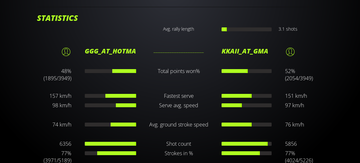Select the Fastest serve label
This screenshot has height=163, width=360.
click(x=179, y=96)
